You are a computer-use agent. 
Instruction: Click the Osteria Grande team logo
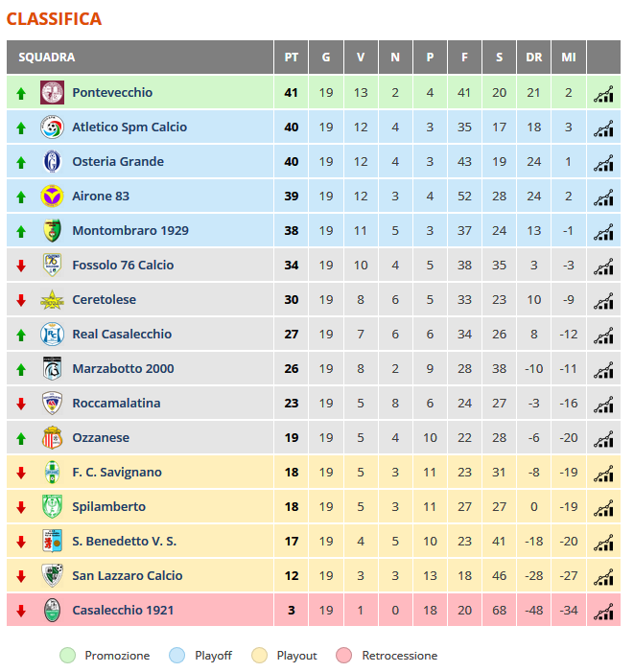53,162
